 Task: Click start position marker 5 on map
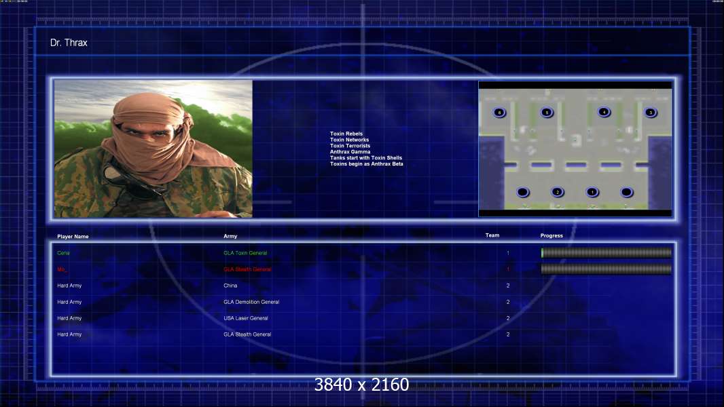547,113
